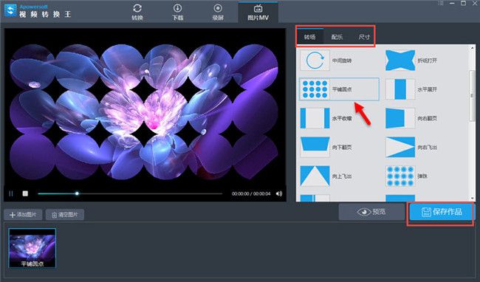Screen dimensions: 480x282
Task: Open the 尺寸 size tab
Action: [x=364, y=37]
